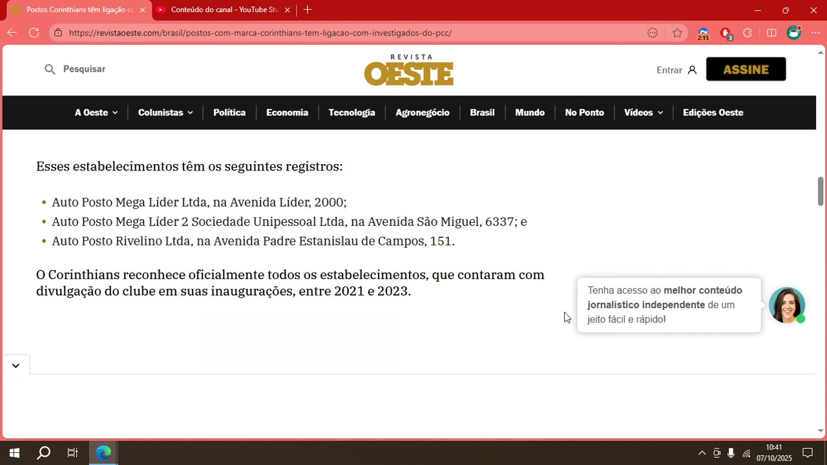Open browser settings and more menu
The image size is (827, 465).
point(815,33)
